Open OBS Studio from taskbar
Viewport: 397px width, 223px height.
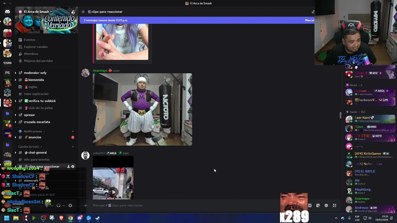coord(43,218)
